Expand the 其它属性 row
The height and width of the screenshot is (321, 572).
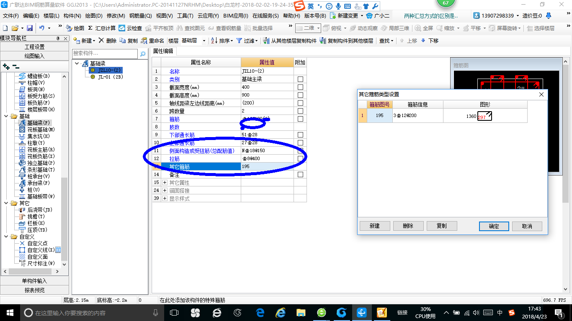pyautogui.click(x=165, y=183)
